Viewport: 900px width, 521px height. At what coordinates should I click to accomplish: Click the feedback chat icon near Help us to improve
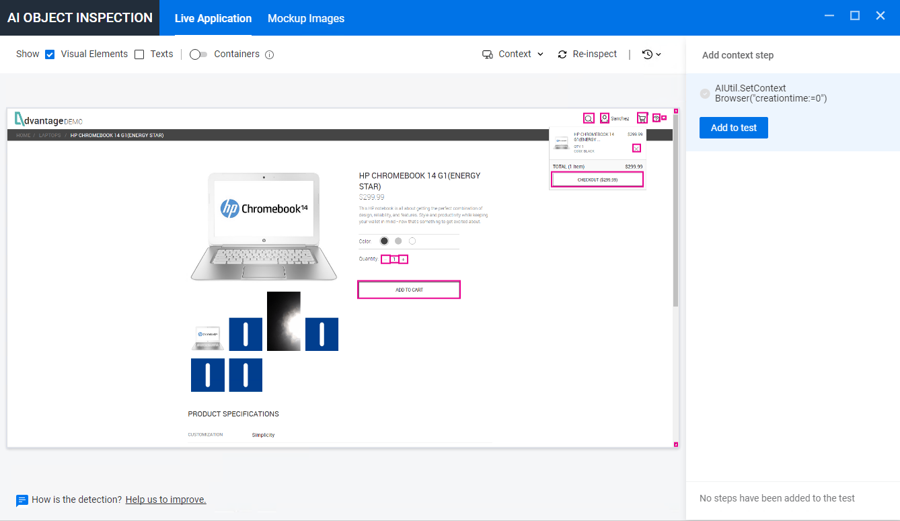pyautogui.click(x=22, y=500)
